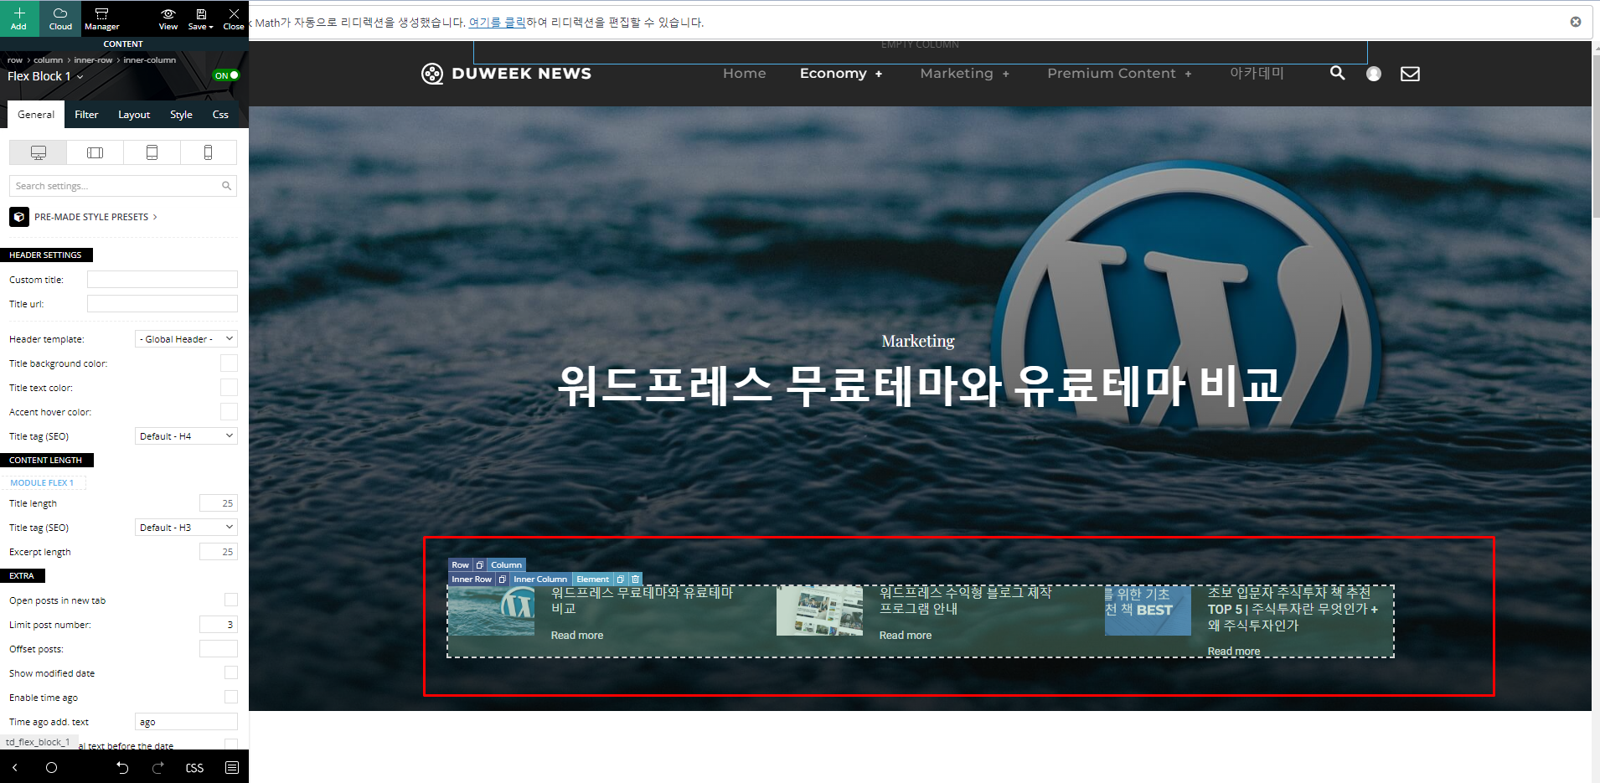Toggle the Enable time ago checkbox
The image size is (1600, 783).
[231, 698]
